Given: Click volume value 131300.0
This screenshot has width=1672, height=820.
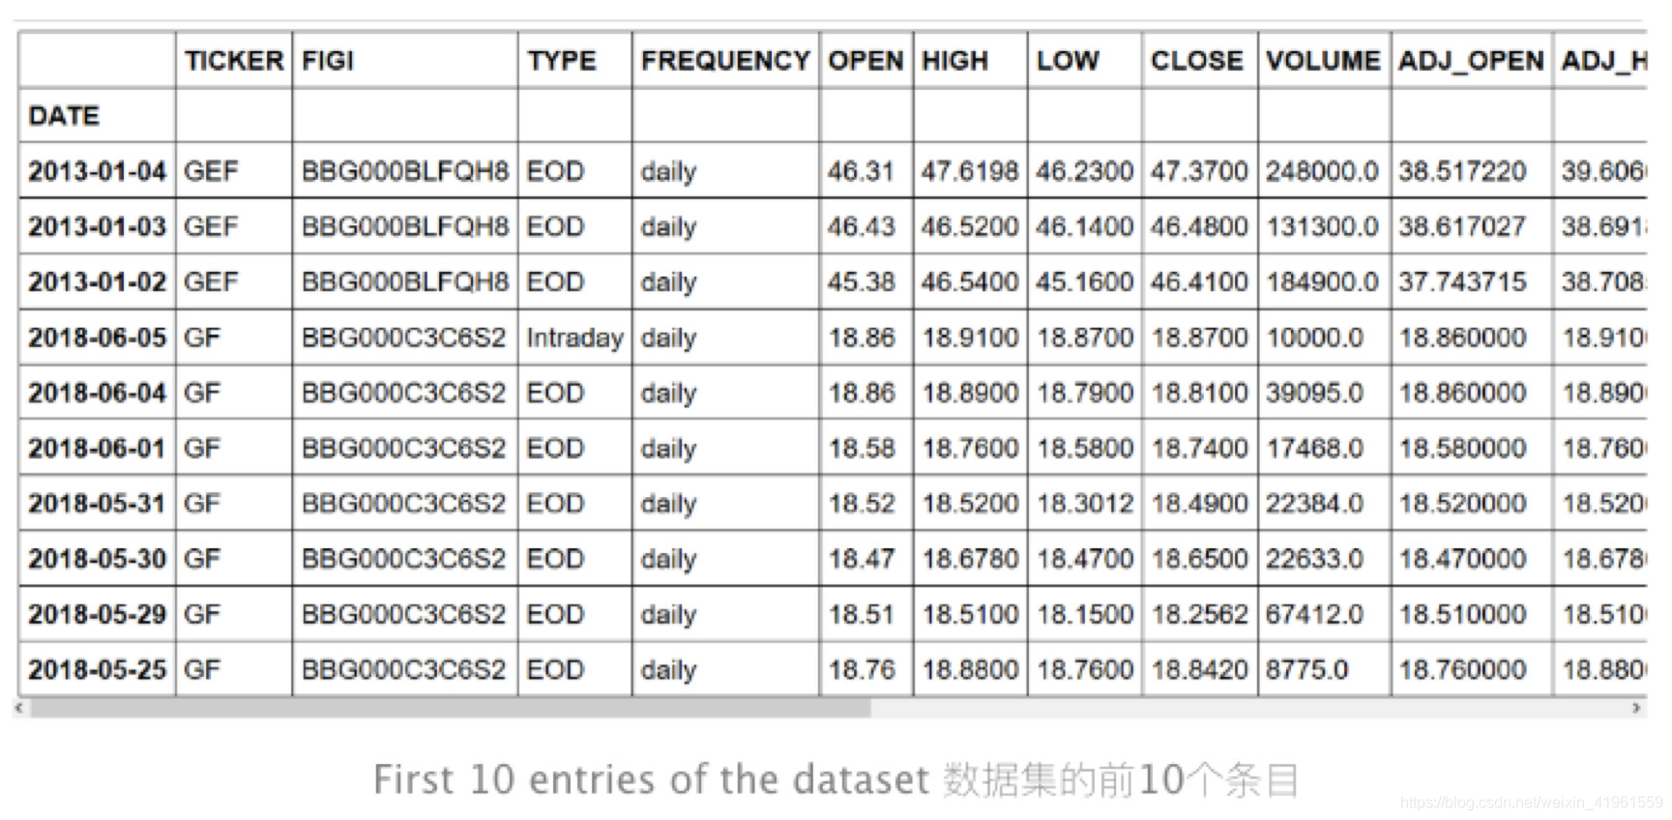Looking at the screenshot, I should (1322, 226).
